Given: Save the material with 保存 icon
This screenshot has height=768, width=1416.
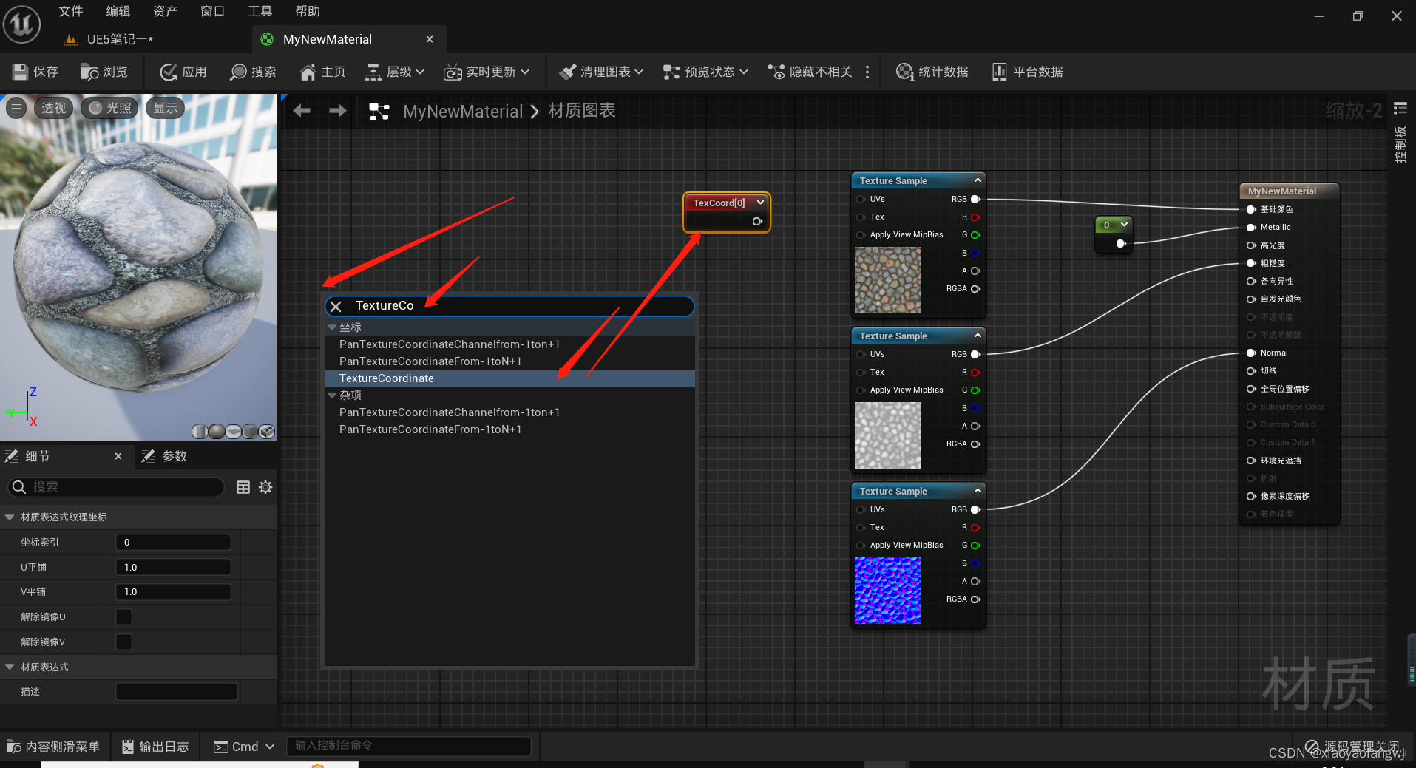Looking at the screenshot, I should point(35,72).
